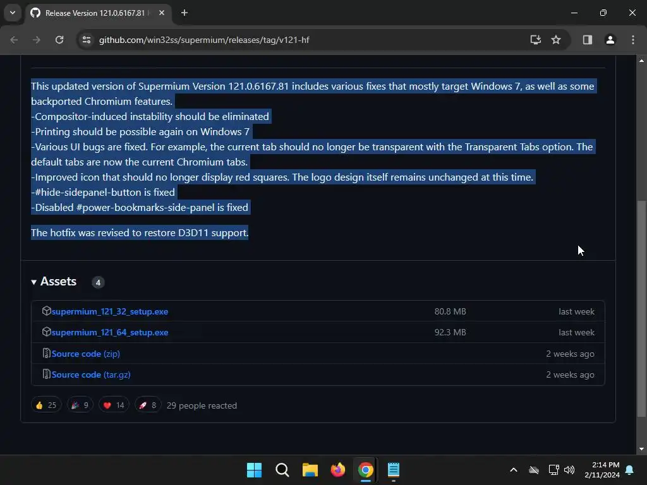Go back to the previous page
The image size is (647, 485).
(14, 40)
